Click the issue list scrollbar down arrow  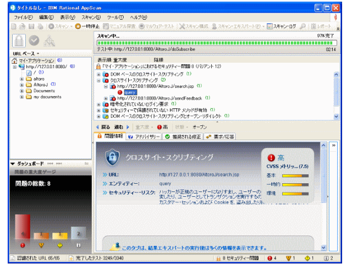coord(337,117)
